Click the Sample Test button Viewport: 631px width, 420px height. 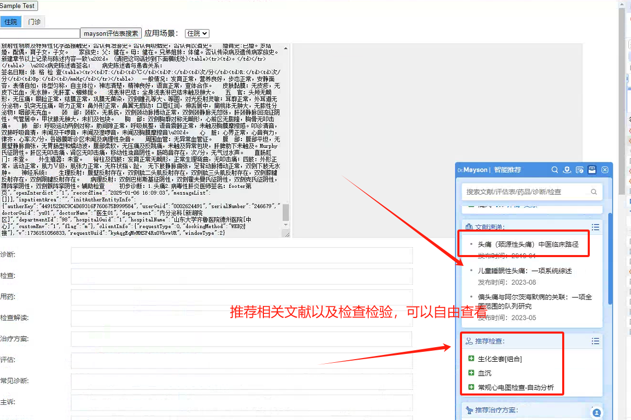(19, 6)
